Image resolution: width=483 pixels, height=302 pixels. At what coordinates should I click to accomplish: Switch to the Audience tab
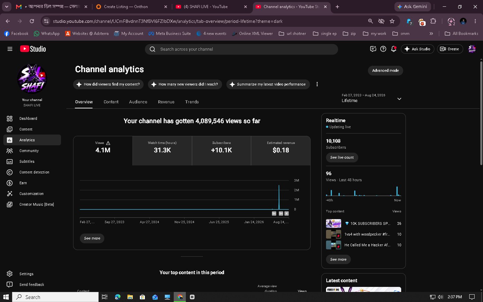(138, 102)
